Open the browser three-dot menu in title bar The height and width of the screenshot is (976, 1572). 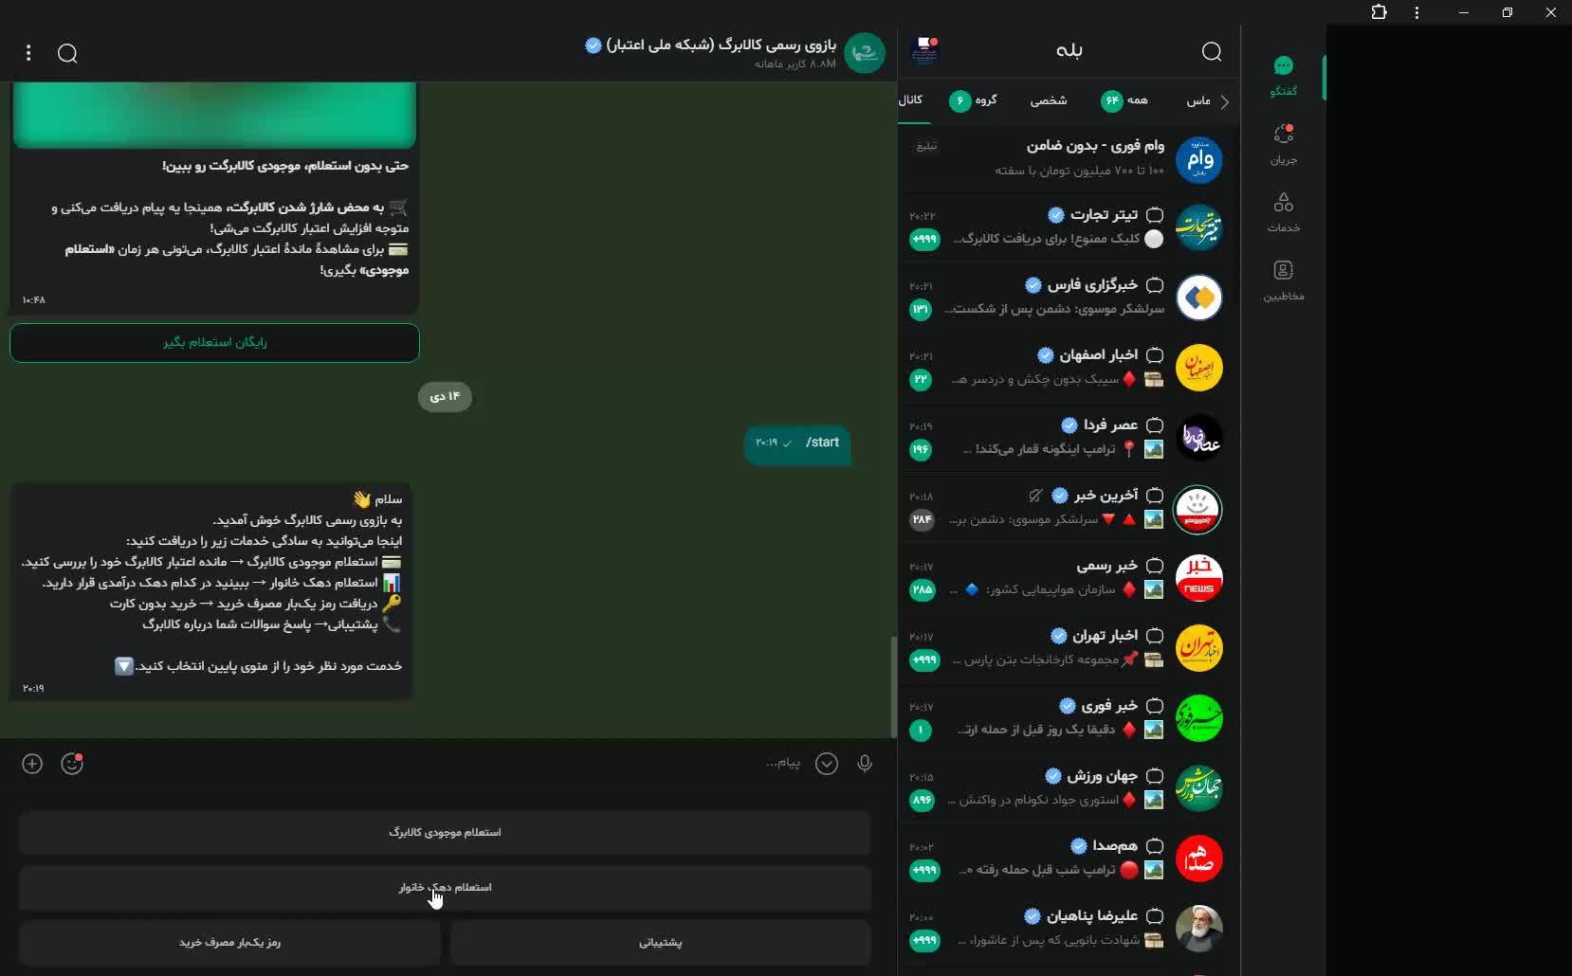1417,12
